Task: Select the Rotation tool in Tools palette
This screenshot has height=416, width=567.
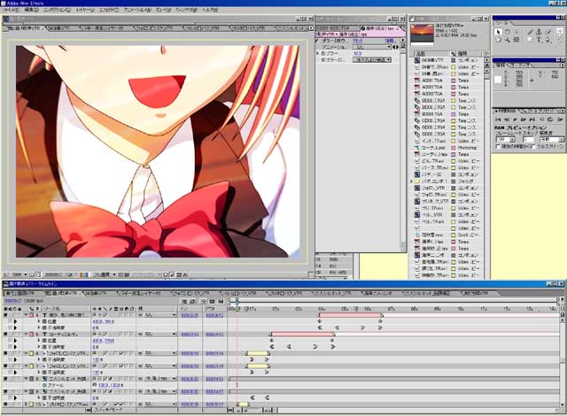Action: tap(508, 32)
